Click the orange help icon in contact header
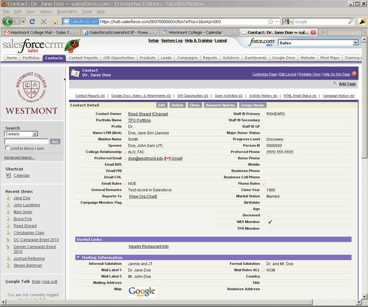368x307 pixels. tap(354, 74)
